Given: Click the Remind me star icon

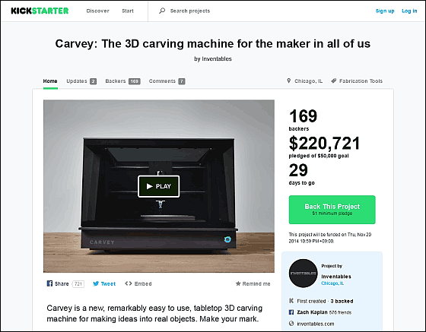Looking at the screenshot, I should click(x=238, y=283).
